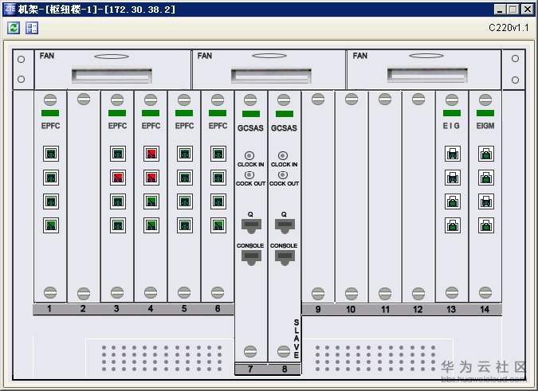Select the empty card in slot 10
This screenshot has width=538, height=391.
(351, 197)
